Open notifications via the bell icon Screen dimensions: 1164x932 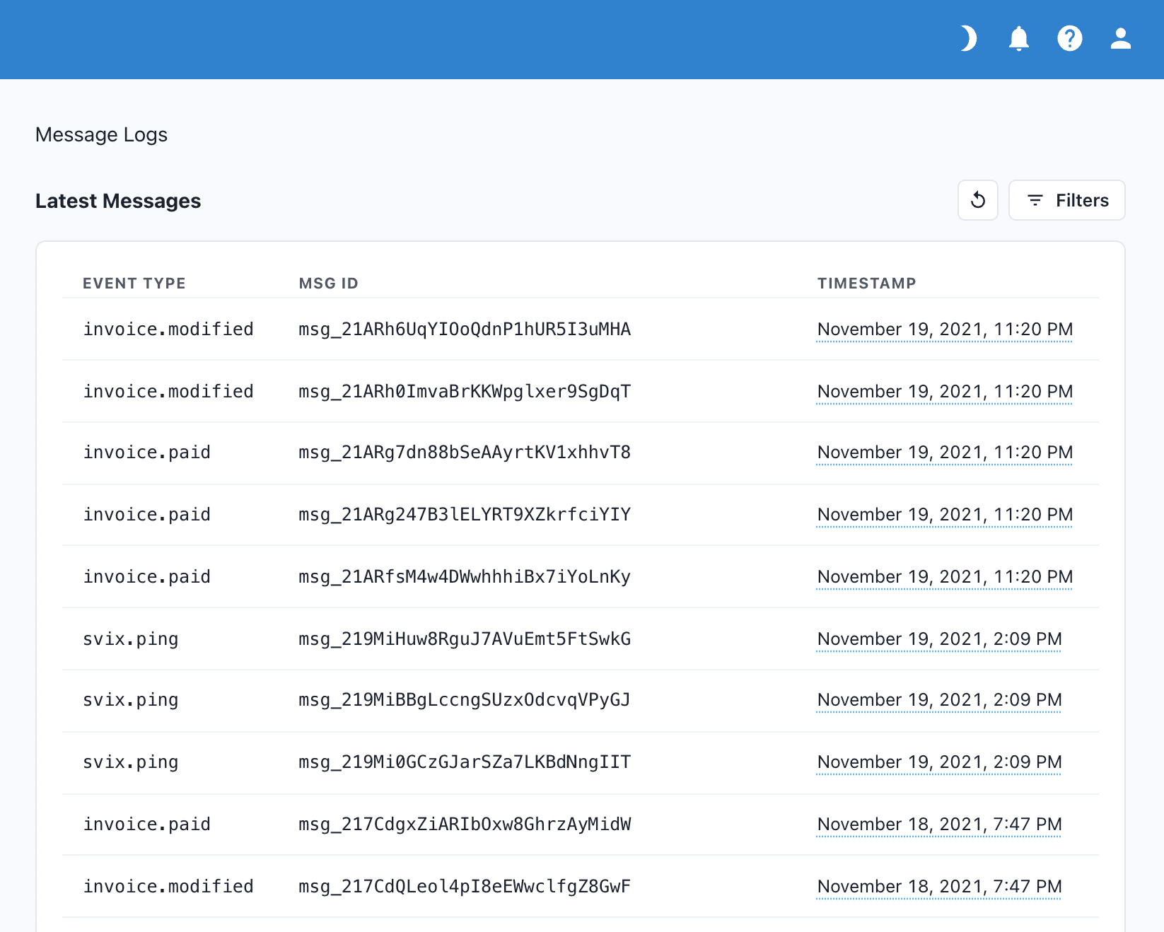coord(1018,39)
